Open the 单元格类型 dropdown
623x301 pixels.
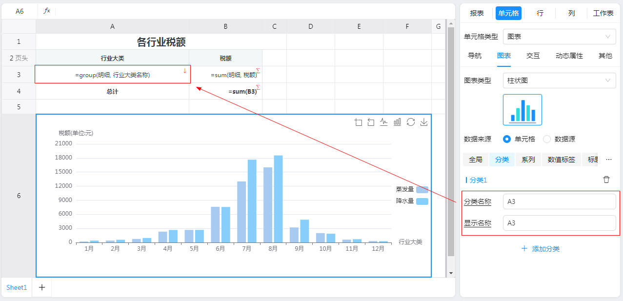[x=559, y=37]
